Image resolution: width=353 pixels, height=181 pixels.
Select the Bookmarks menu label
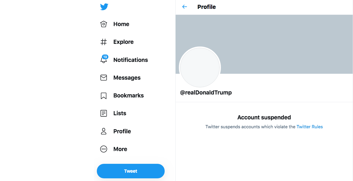coord(129,95)
